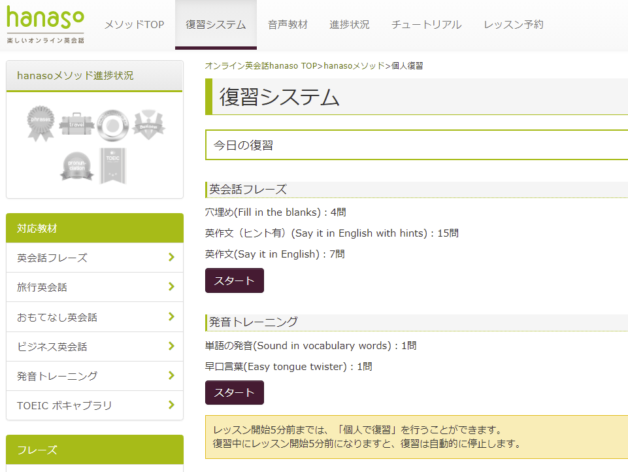This screenshot has height=472, width=628.
Task: Click the phrases ribbon badge icon
Action: coord(41,122)
